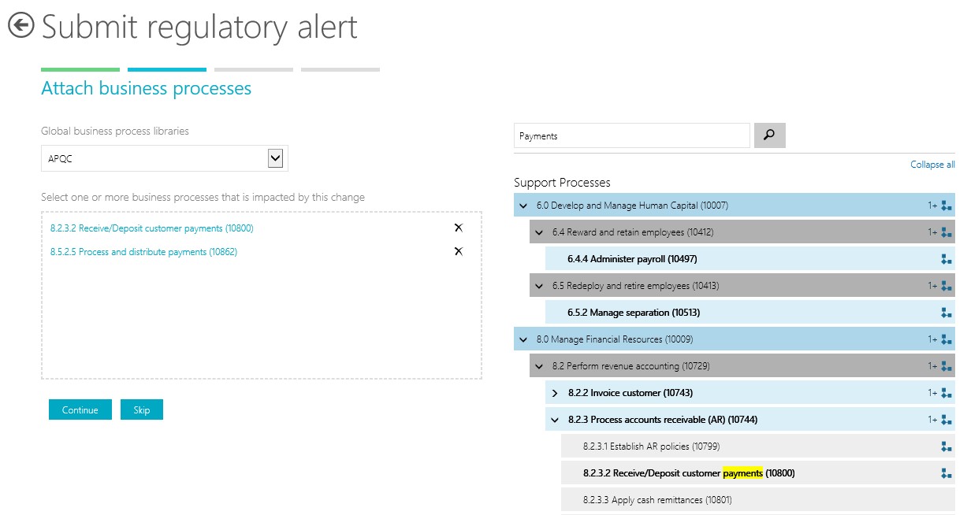
Task: Remove 8.2.3.2 Receive/Deposit customer payments from selection
Action: (x=459, y=228)
